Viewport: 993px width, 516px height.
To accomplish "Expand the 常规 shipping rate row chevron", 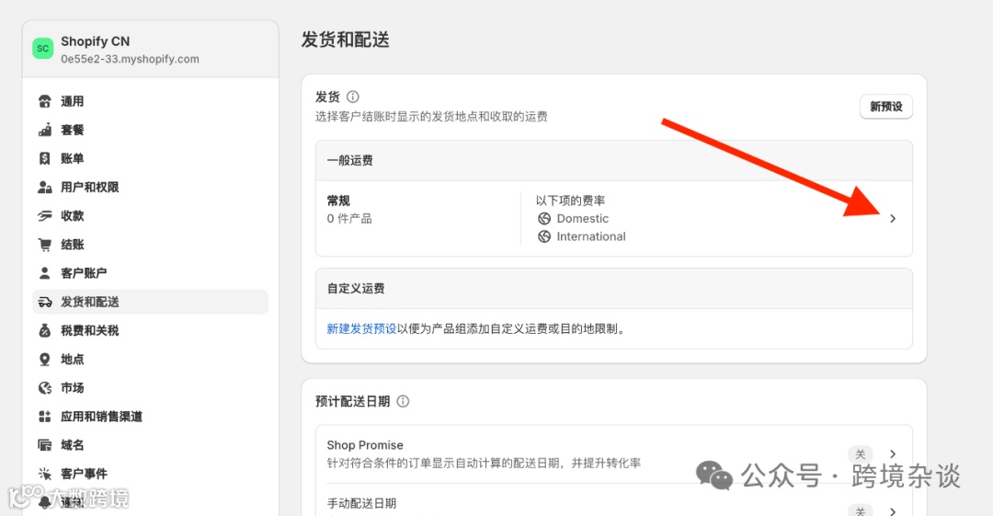I will [892, 219].
